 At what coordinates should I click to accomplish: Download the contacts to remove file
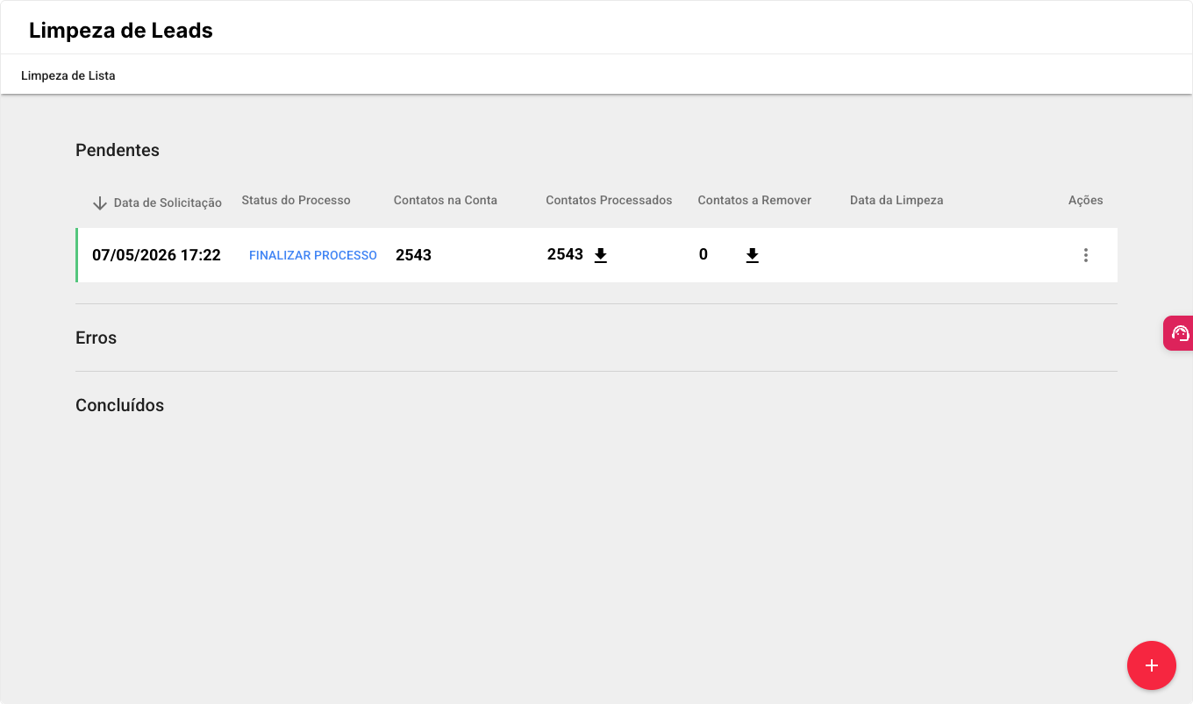coord(753,255)
